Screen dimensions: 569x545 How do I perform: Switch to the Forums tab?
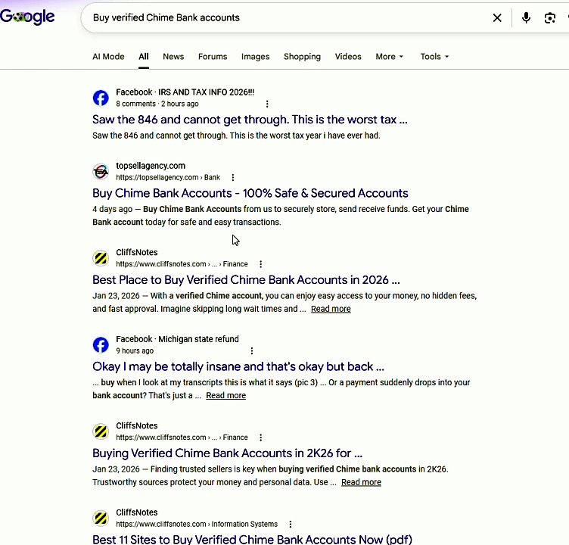pyautogui.click(x=213, y=57)
